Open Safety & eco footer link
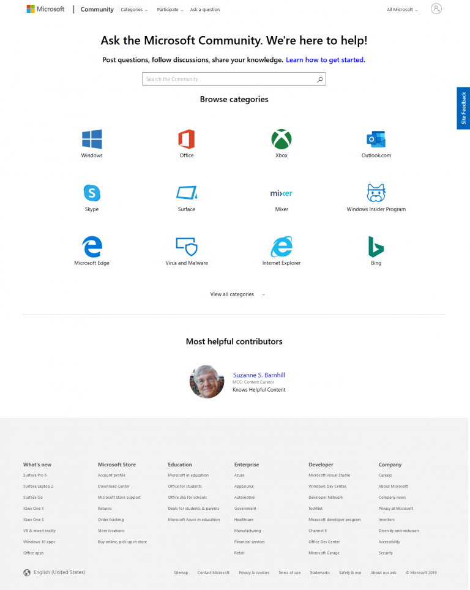 (x=350, y=573)
